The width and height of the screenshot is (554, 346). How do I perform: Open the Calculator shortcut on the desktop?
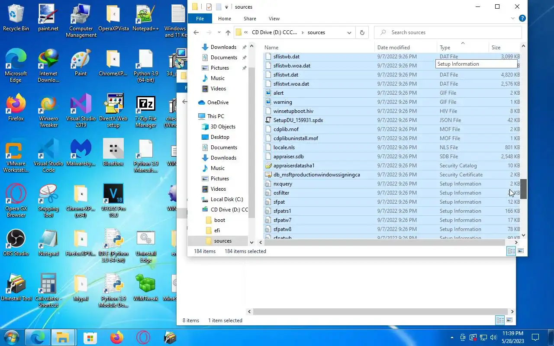[48, 291]
